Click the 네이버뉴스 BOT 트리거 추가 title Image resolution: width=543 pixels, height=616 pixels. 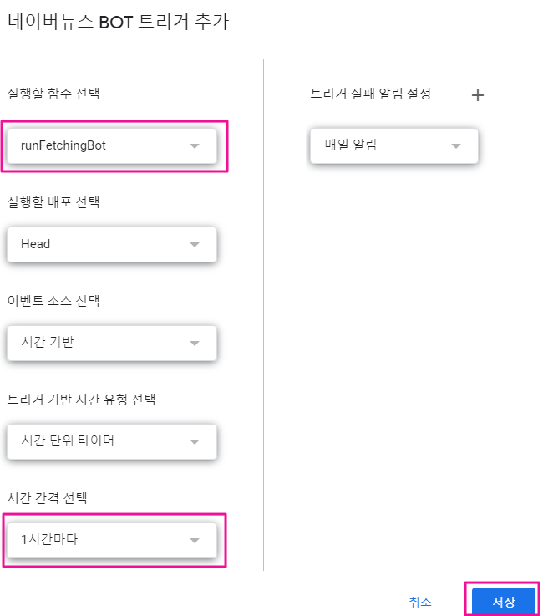point(118,23)
